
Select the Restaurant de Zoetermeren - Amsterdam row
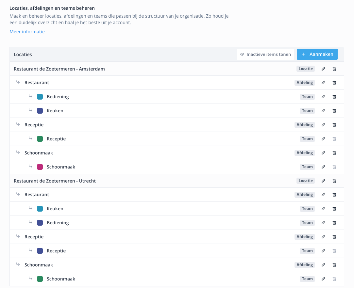(x=59, y=69)
